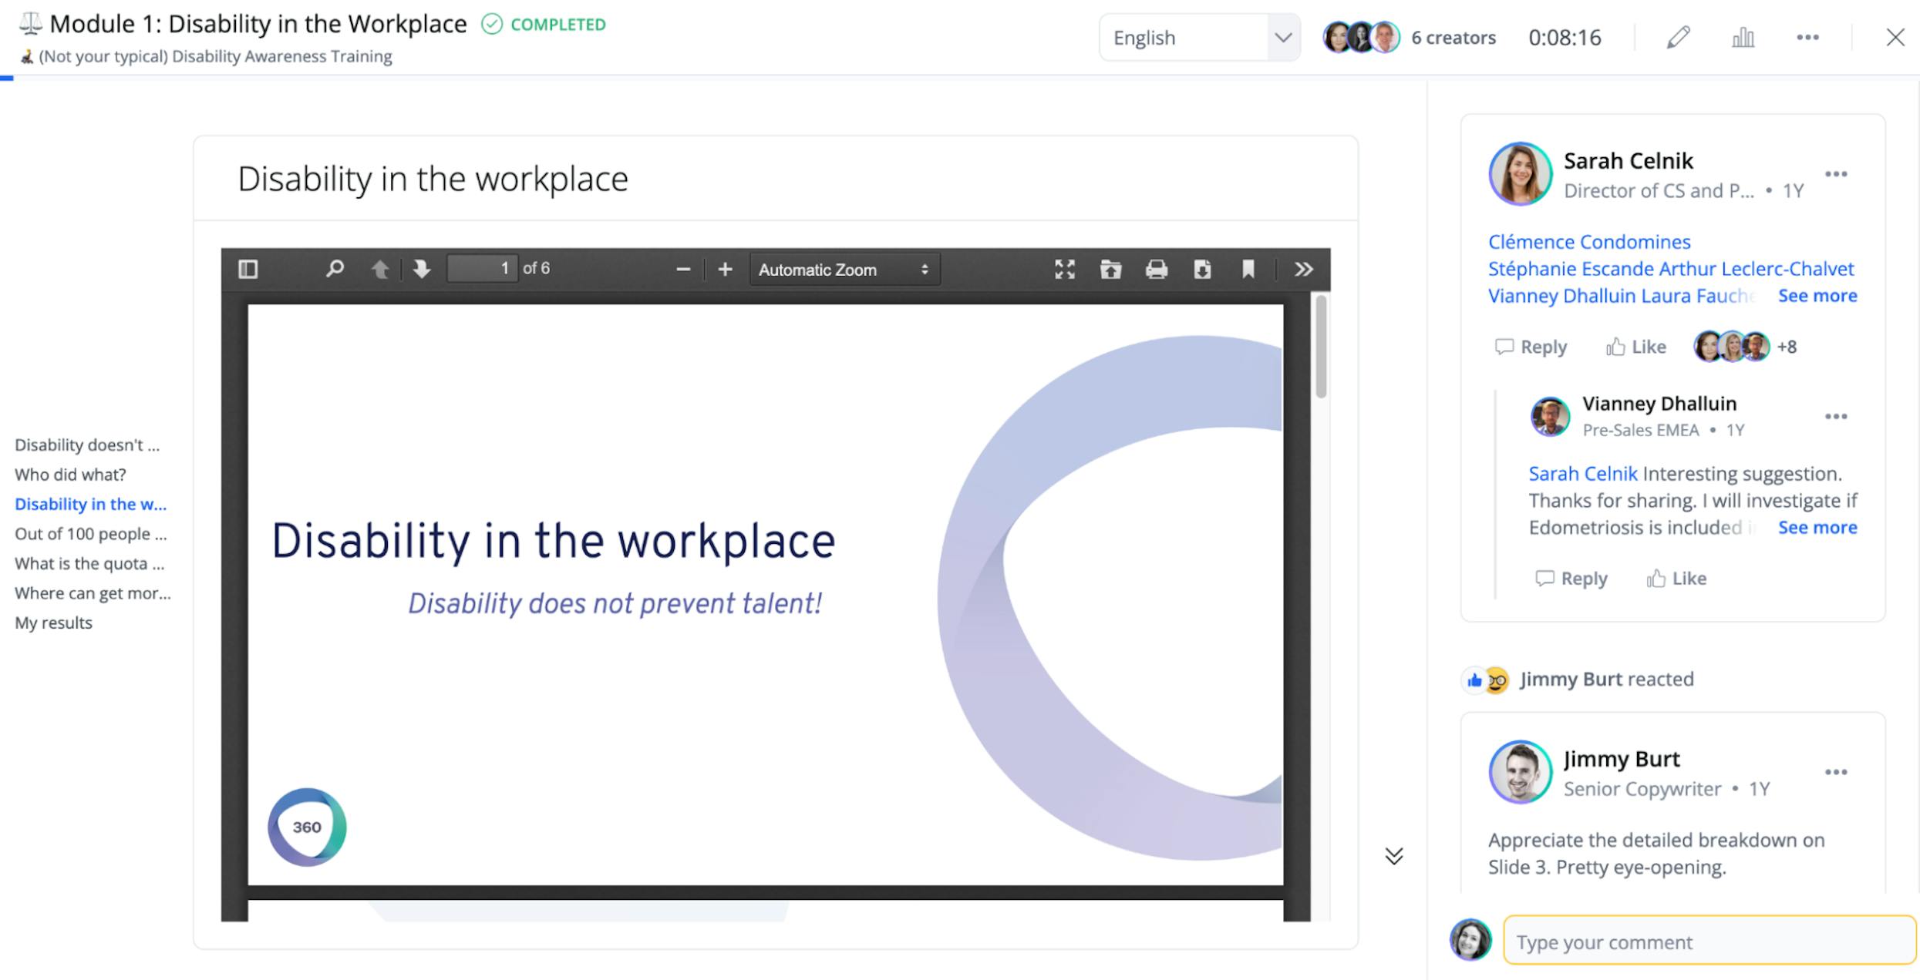Select 'Who did what?' in outline

70,475
